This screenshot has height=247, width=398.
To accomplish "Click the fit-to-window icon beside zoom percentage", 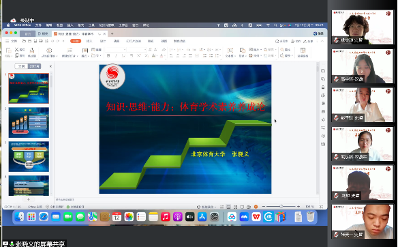I will click(322, 207).
